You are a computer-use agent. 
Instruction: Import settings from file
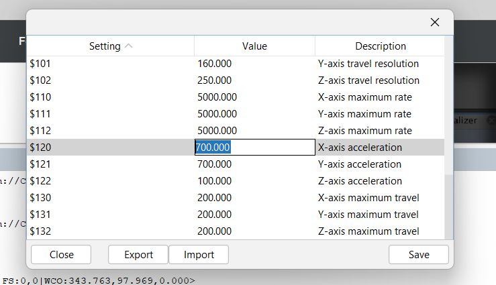(199, 255)
